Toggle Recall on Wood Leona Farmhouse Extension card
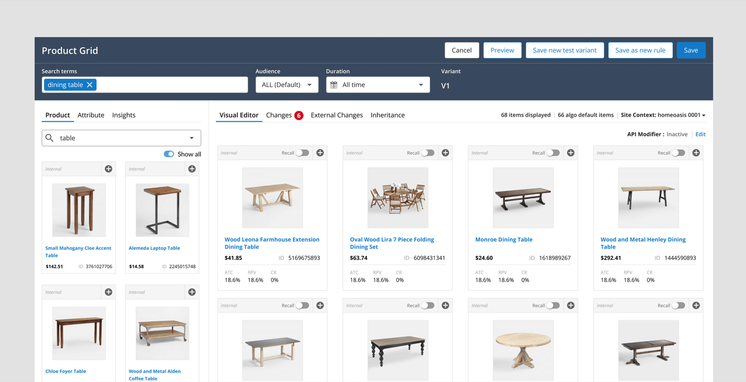Image resolution: width=746 pixels, height=382 pixels. pyautogui.click(x=303, y=153)
